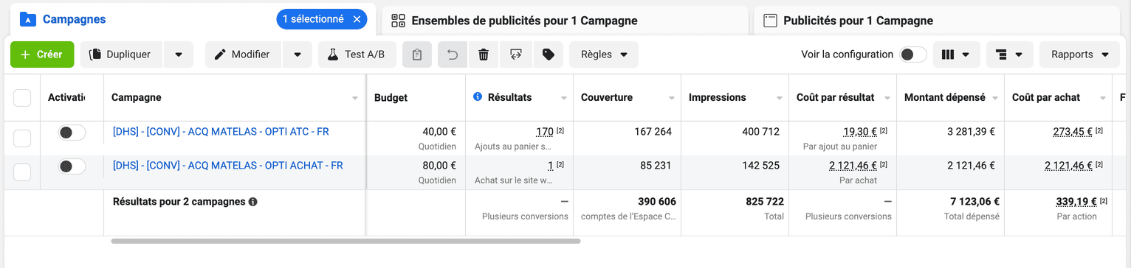Click the tag label icon
Image resolution: width=1131 pixels, height=268 pixels.
tap(548, 54)
